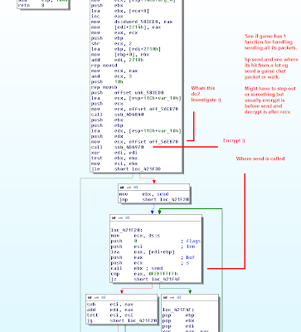Click the 'jle short loc_421F3D' jump
This screenshot has width=301, height=332.
tap(126, 169)
